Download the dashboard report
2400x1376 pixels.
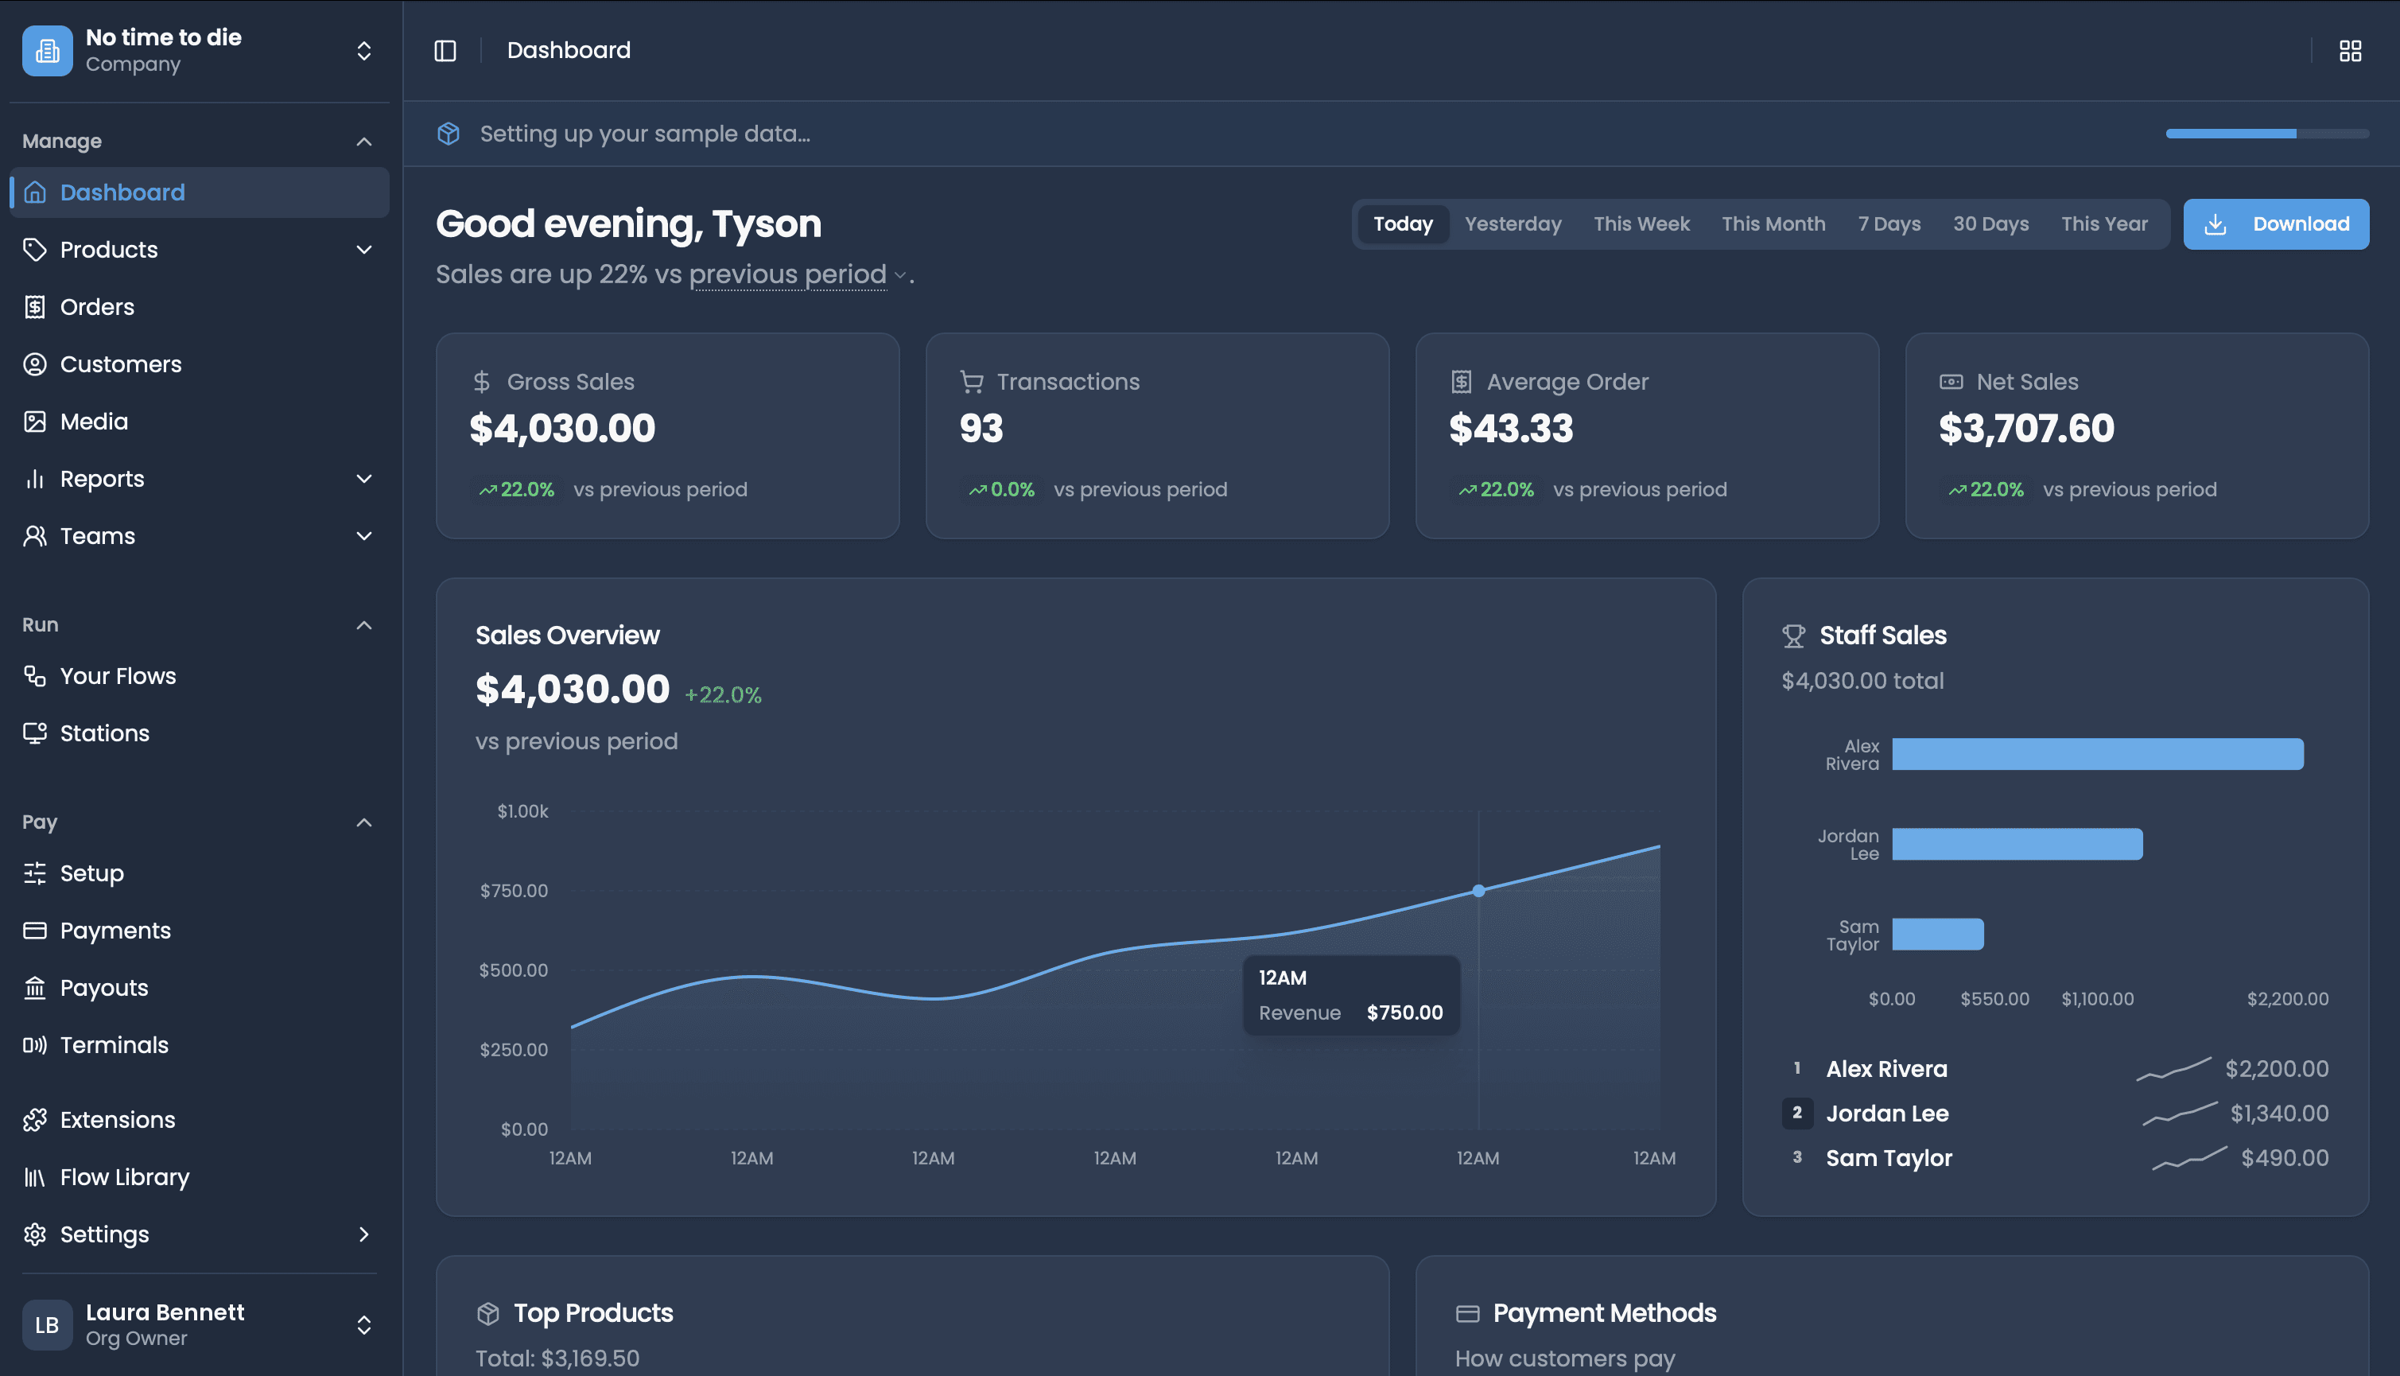[x=2275, y=224]
